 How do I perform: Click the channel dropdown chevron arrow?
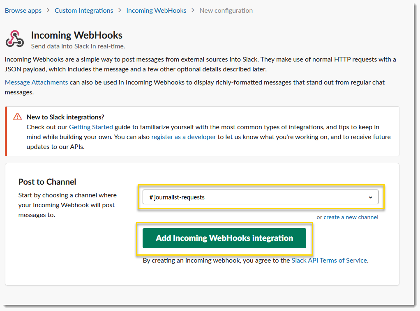click(370, 197)
